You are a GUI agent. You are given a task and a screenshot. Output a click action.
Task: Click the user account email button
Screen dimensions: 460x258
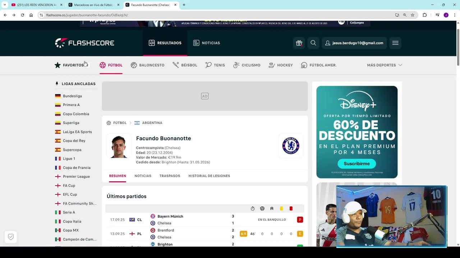(354, 43)
